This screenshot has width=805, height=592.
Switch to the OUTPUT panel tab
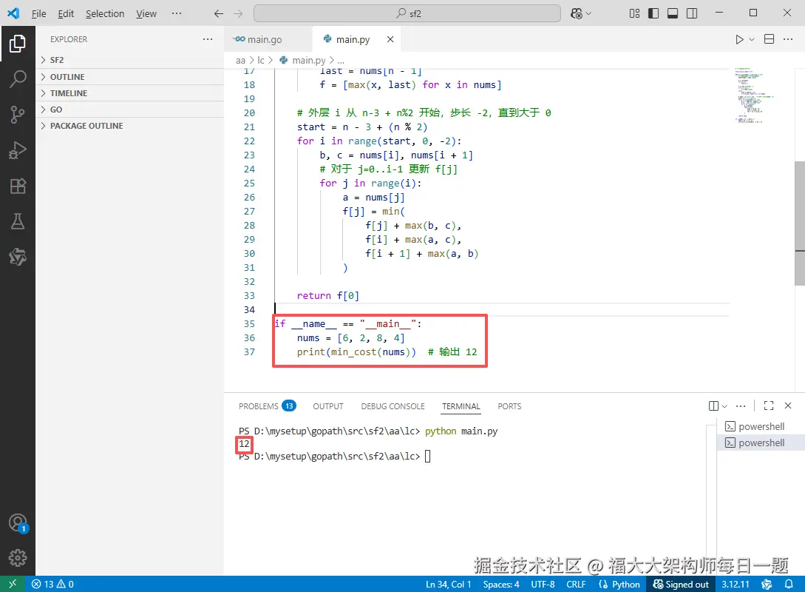pyautogui.click(x=328, y=406)
